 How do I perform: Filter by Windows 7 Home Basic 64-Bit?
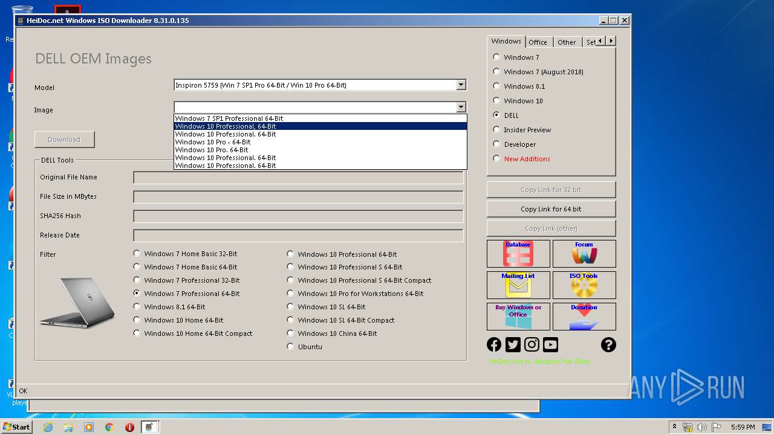[x=185, y=267]
